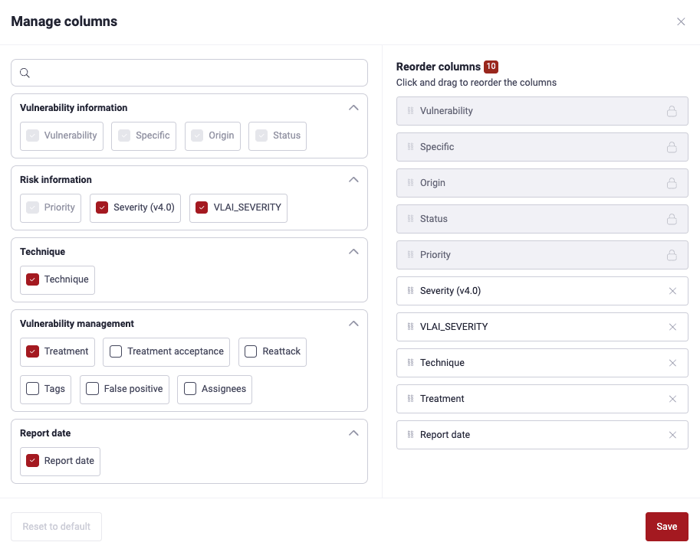Grab the drag handle for Treatment row
The height and width of the screenshot is (552, 700).
click(410, 399)
